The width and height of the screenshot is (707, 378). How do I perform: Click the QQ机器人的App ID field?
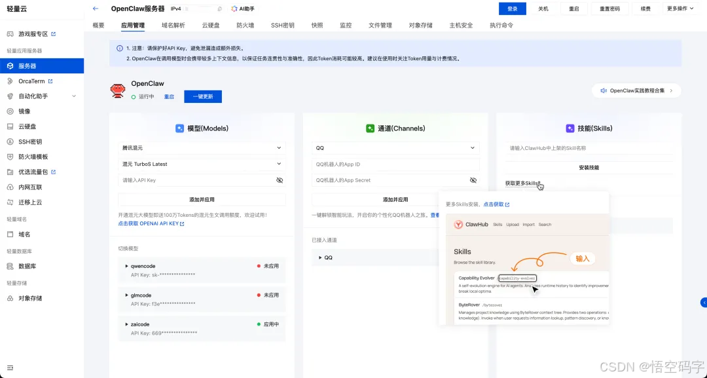395,164
